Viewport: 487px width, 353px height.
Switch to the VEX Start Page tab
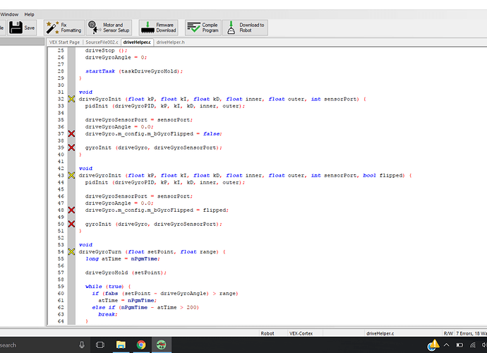point(65,42)
